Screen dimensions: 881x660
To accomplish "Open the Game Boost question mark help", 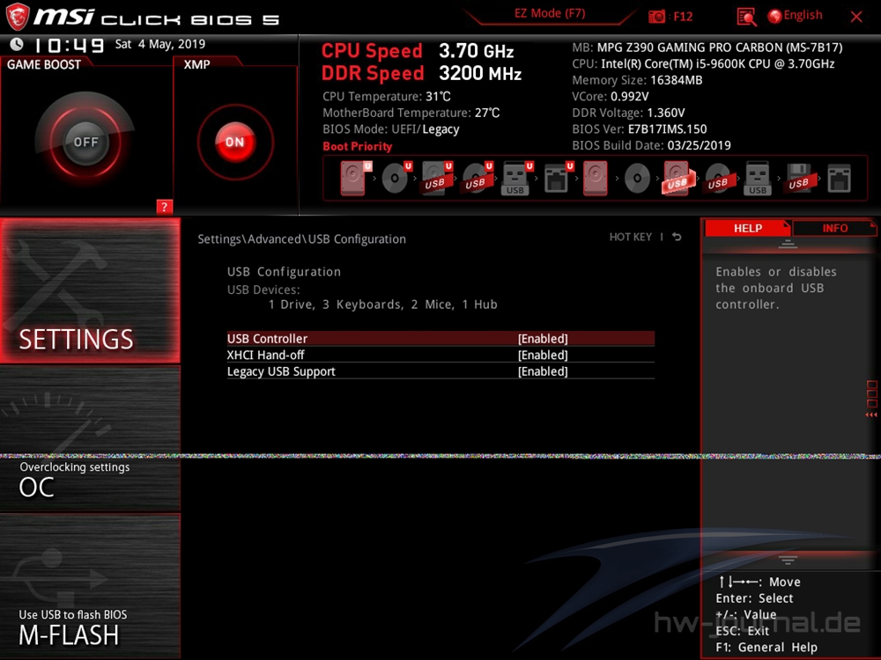I will point(164,207).
